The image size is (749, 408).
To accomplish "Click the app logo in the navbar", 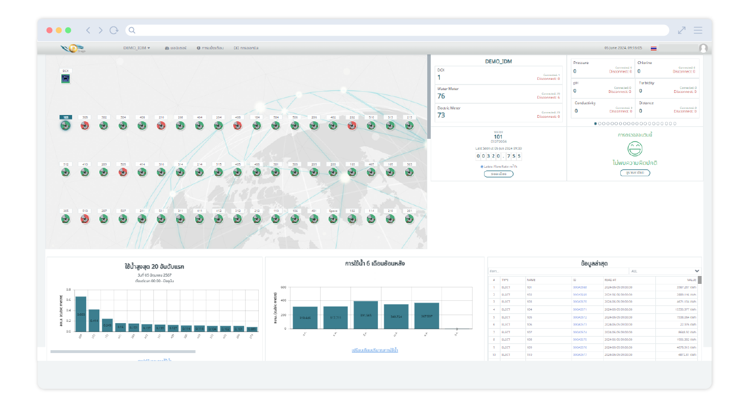I will click(72, 48).
